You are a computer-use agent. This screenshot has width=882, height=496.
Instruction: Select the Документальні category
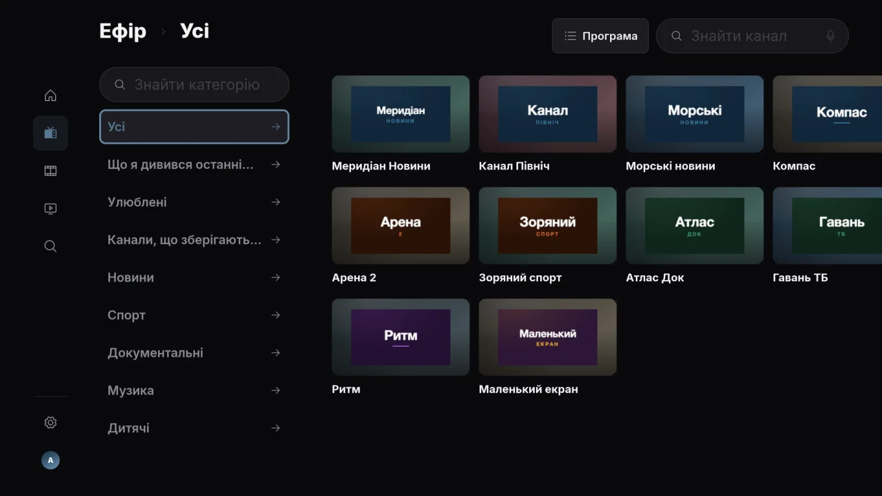coord(194,353)
